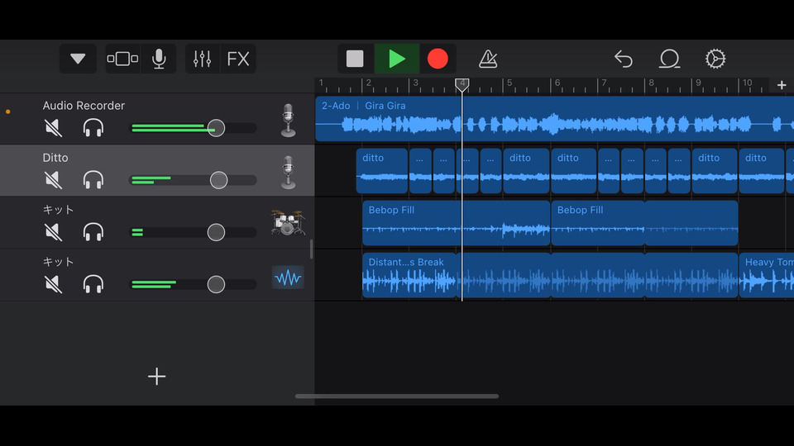This screenshot has height=446, width=794.
Task: Mute the Audio Recorder track
Action: 53,128
